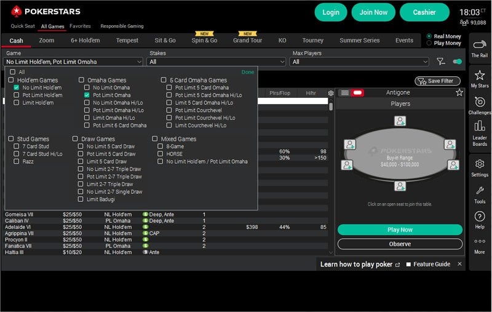The image size is (492, 312).
Task: Open the Cashier button
Action: coord(424,12)
